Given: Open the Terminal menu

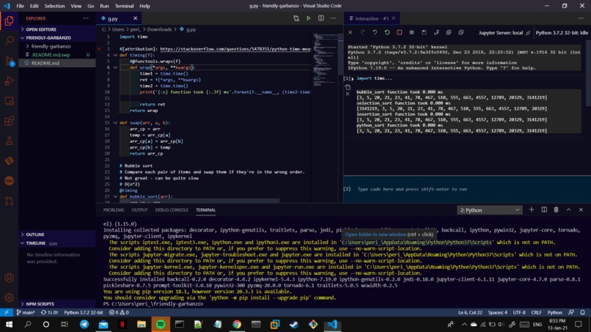Looking at the screenshot, I should click(x=124, y=6).
